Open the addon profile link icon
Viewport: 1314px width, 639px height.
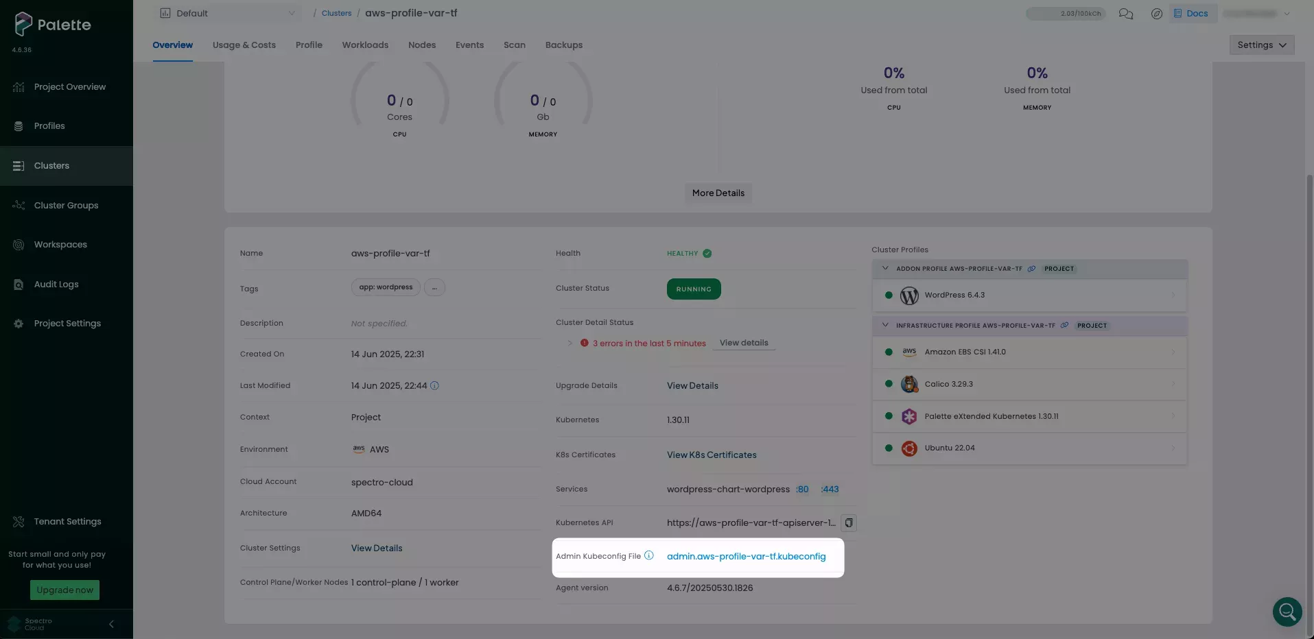1031,269
